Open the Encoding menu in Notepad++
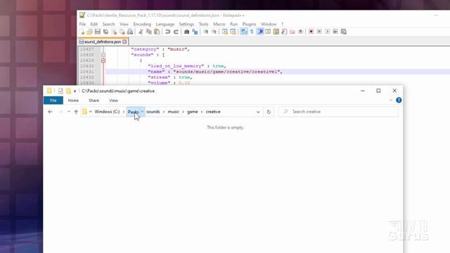This screenshot has height=253, width=450. pyautogui.click(x=142, y=24)
